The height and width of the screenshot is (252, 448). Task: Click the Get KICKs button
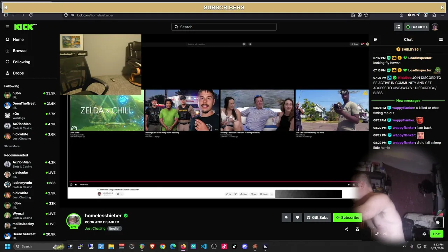coord(416,27)
